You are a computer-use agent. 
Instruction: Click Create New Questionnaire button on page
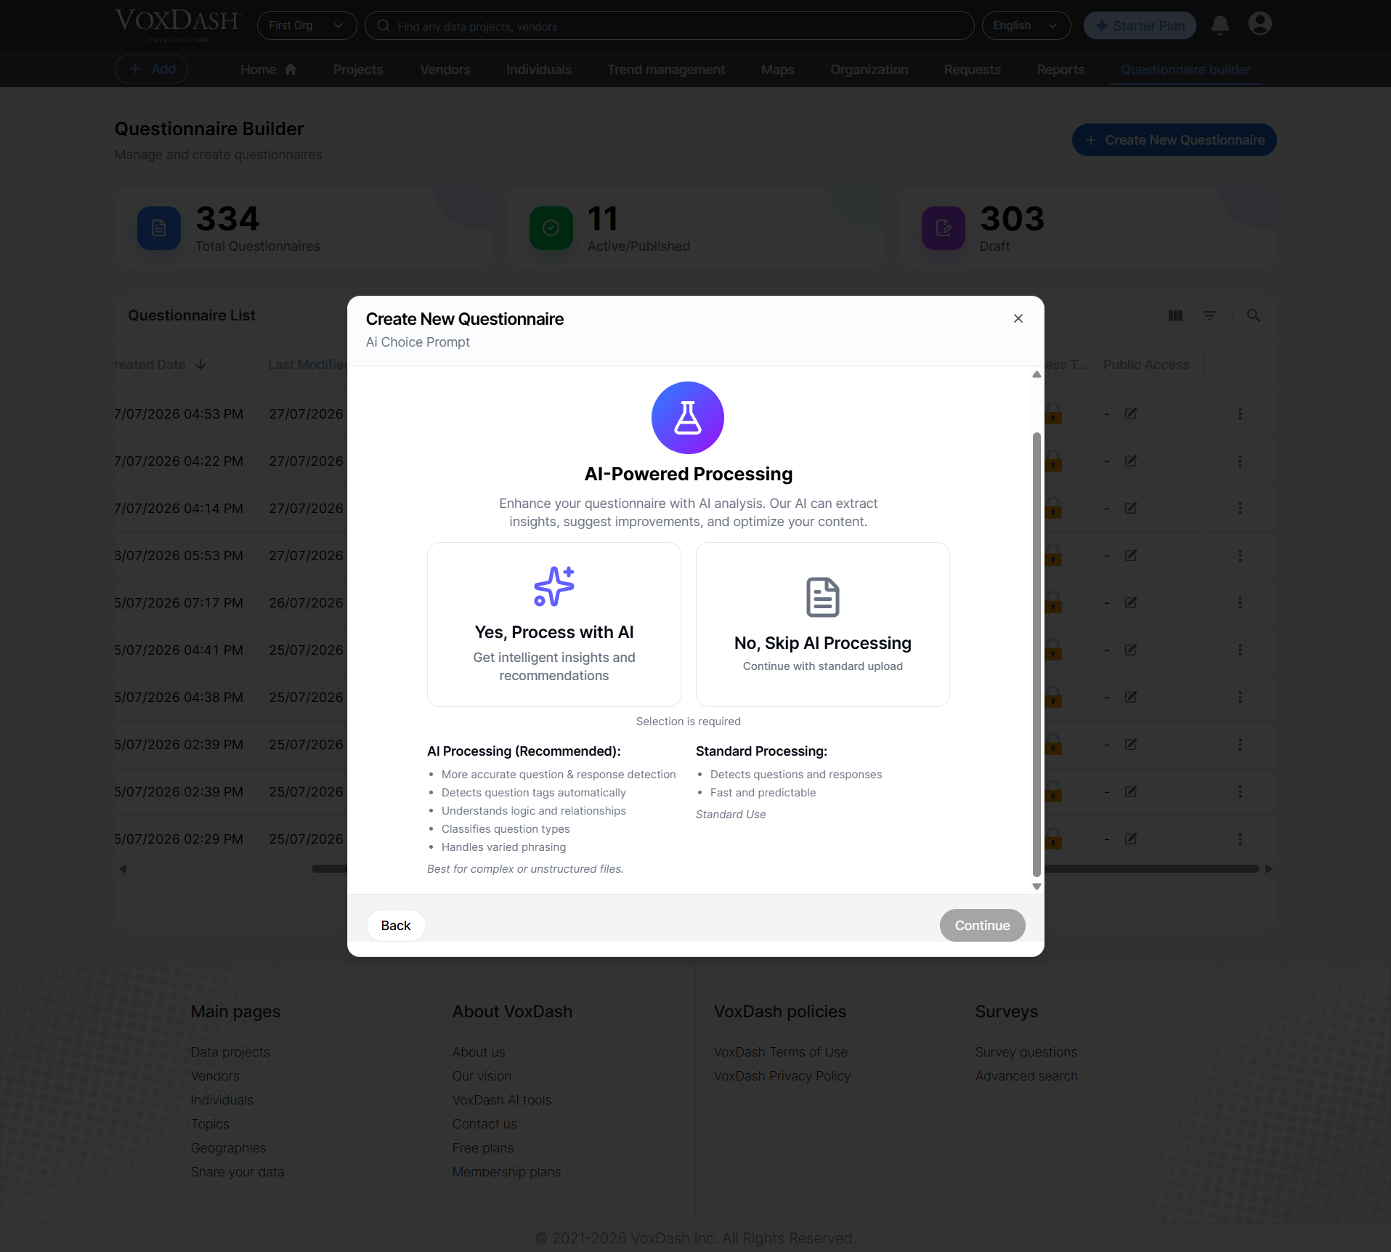[x=1175, y=140]
